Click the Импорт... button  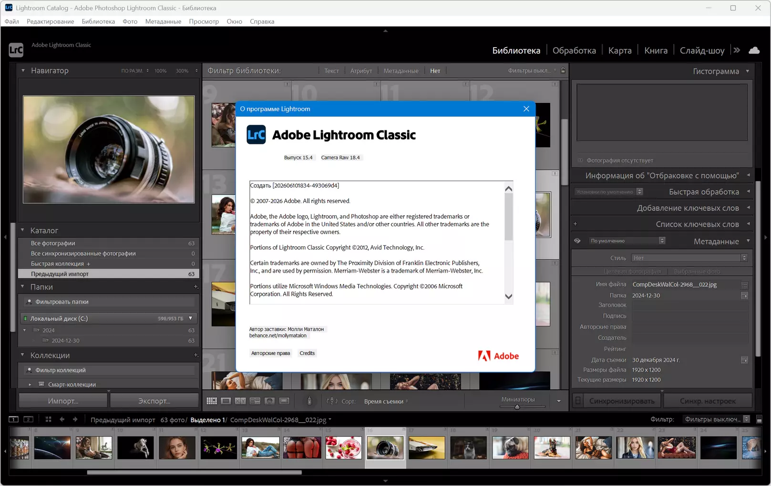tap(63, 401)
